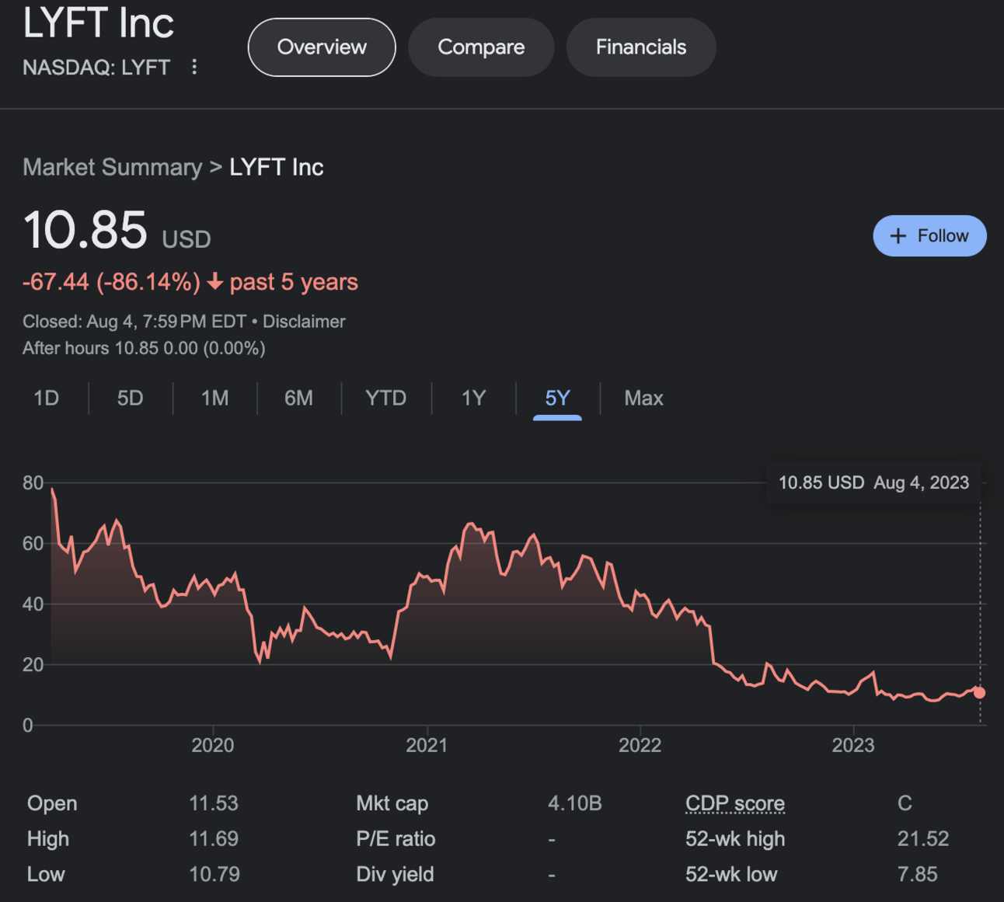Click the CDP score link
The image size is (1004, 902).
click(735, 803)
